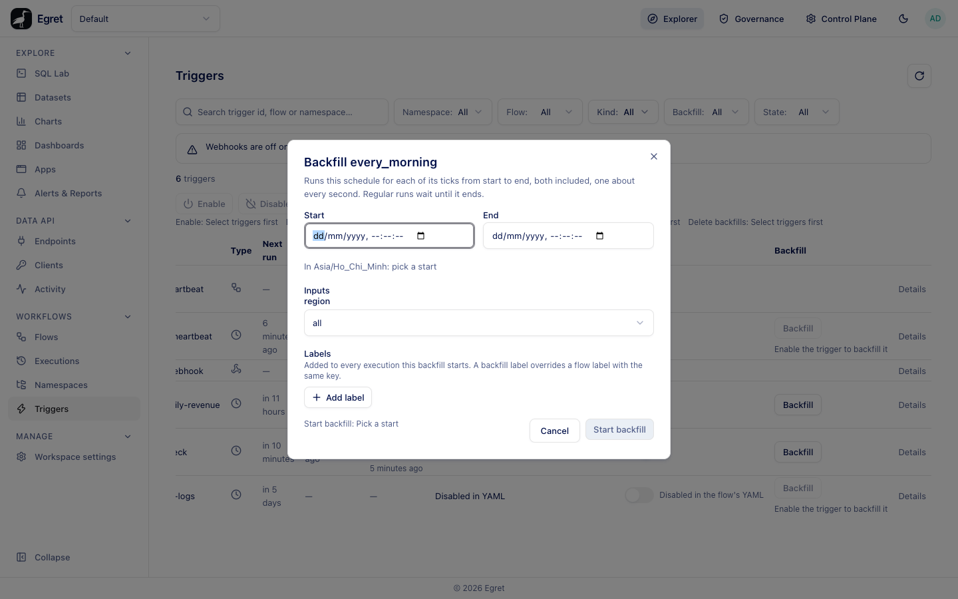Image resolution: width=958 pixels, height=599 pixels.
Task: Collapse the sidebar with Collapse button
Action: coord(75,558)
